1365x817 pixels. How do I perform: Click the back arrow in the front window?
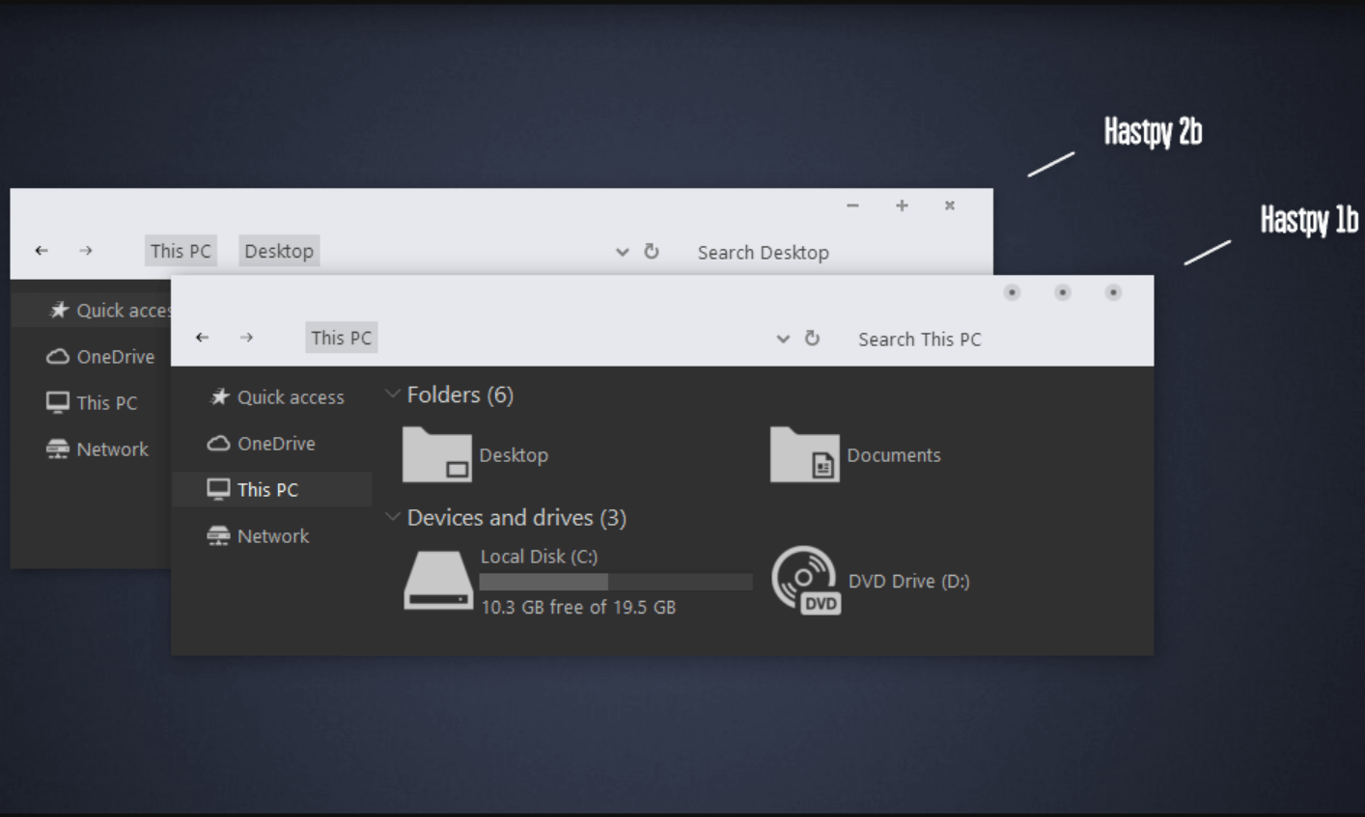[x=202, y=338]
